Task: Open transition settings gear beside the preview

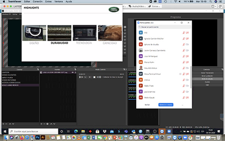Action: coord(125,27)
